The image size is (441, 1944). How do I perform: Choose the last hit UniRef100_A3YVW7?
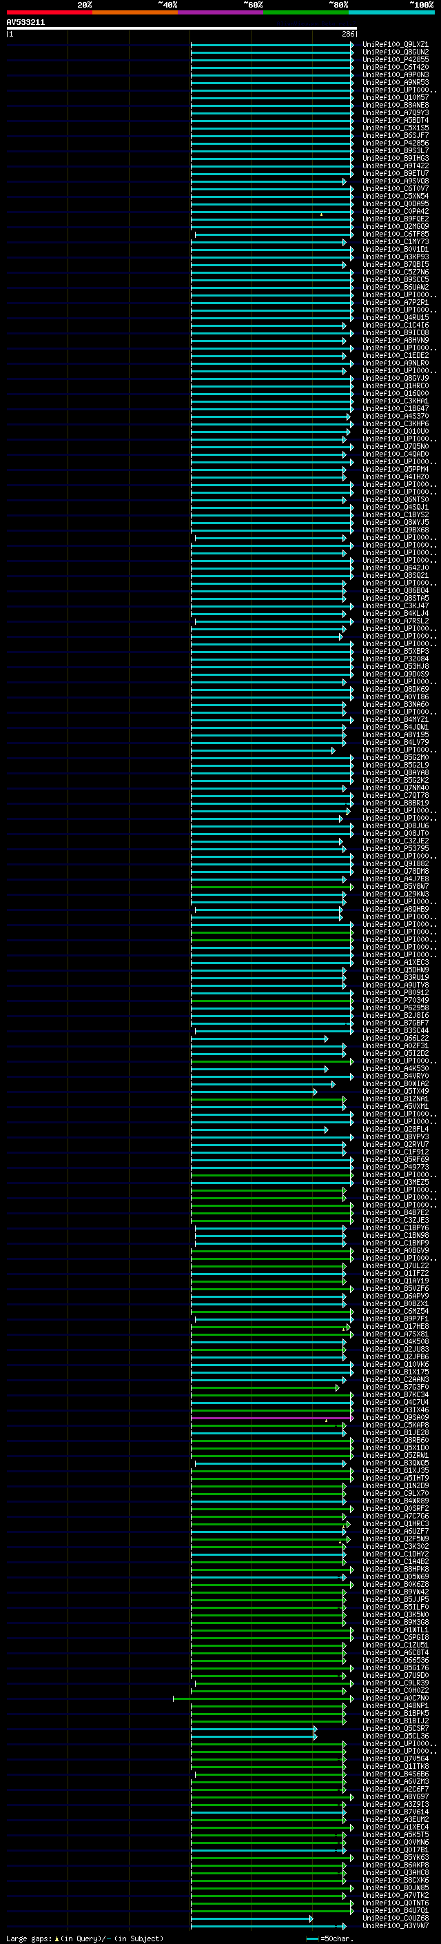coord(395,1926)
